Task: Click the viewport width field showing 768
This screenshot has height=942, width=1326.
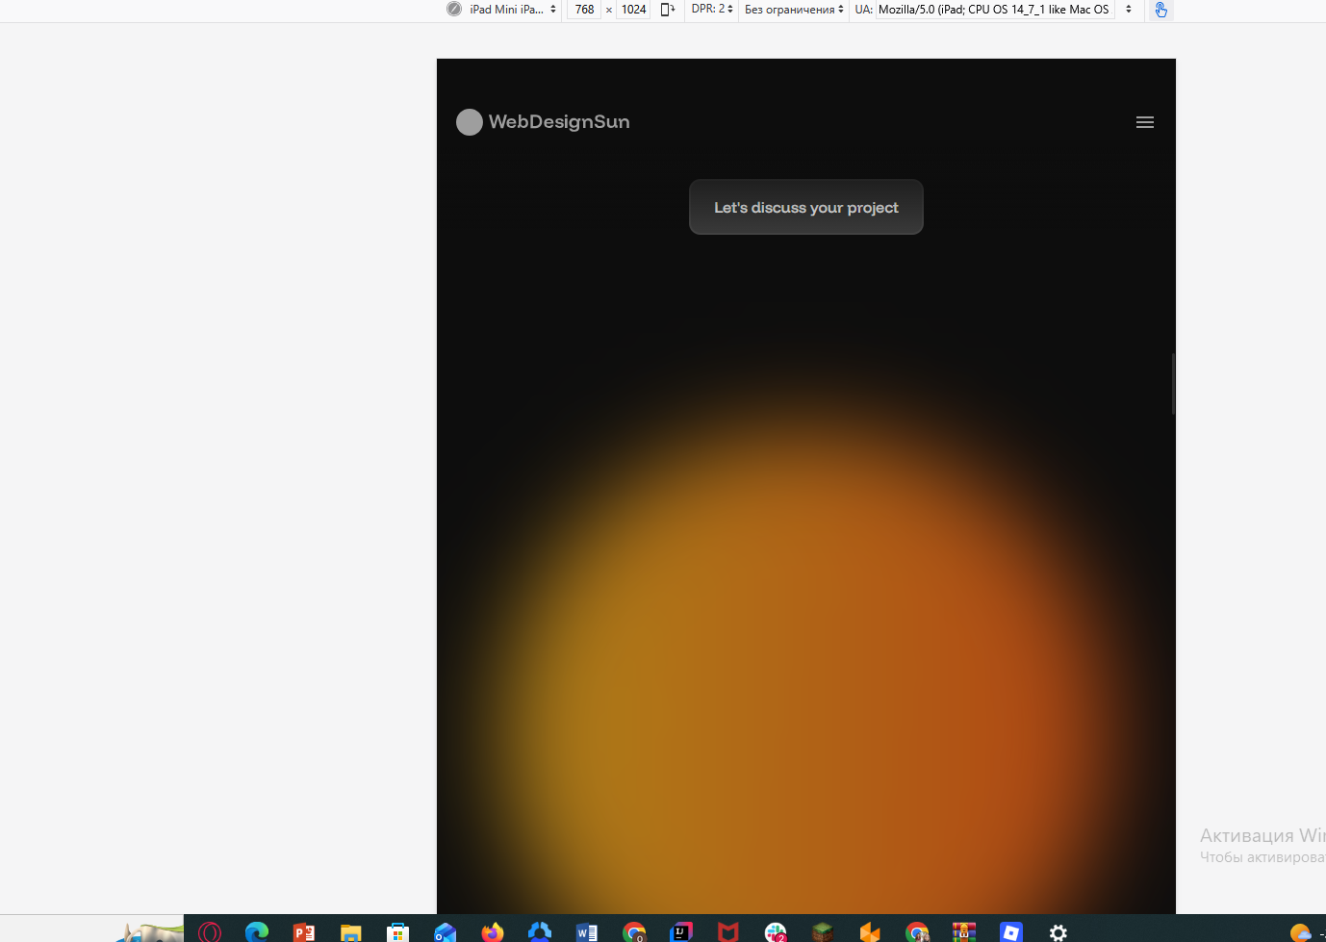Action: tap(584, 10)
